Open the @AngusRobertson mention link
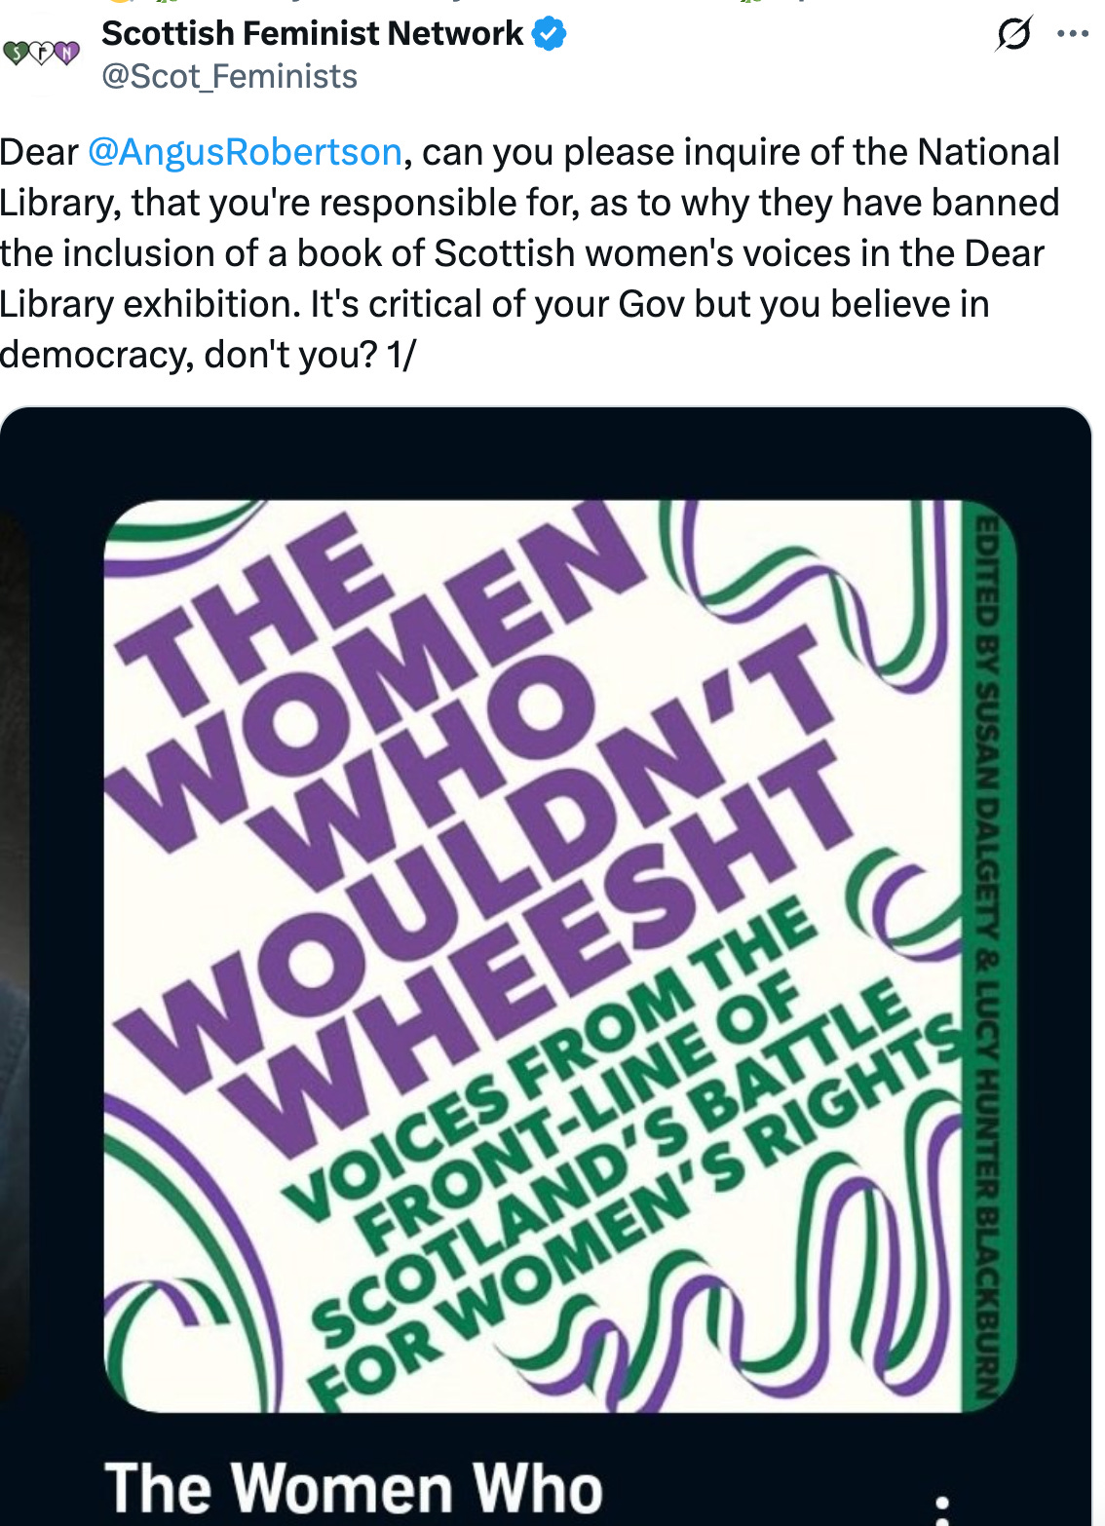 (245, 153)
